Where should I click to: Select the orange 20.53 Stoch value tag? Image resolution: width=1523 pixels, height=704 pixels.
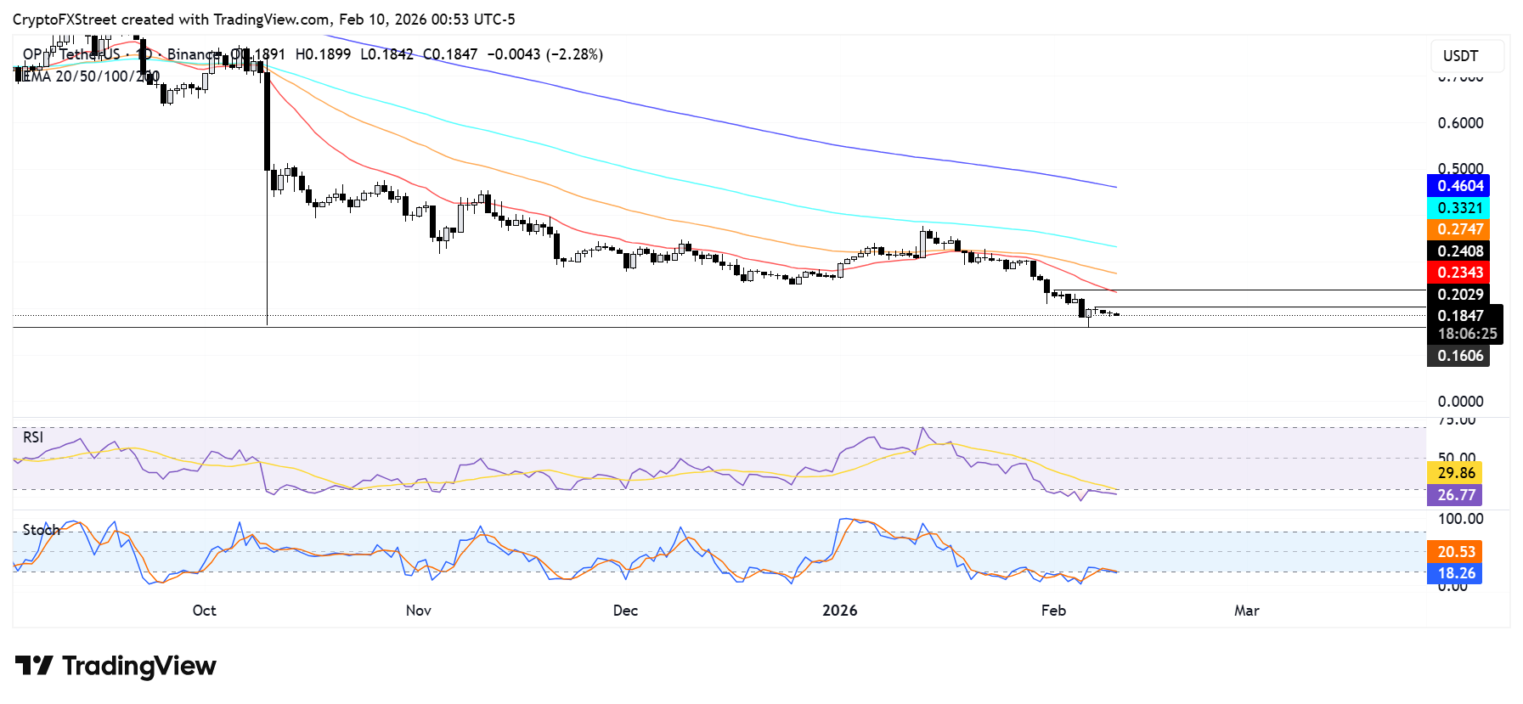(x=1455, y=552)
